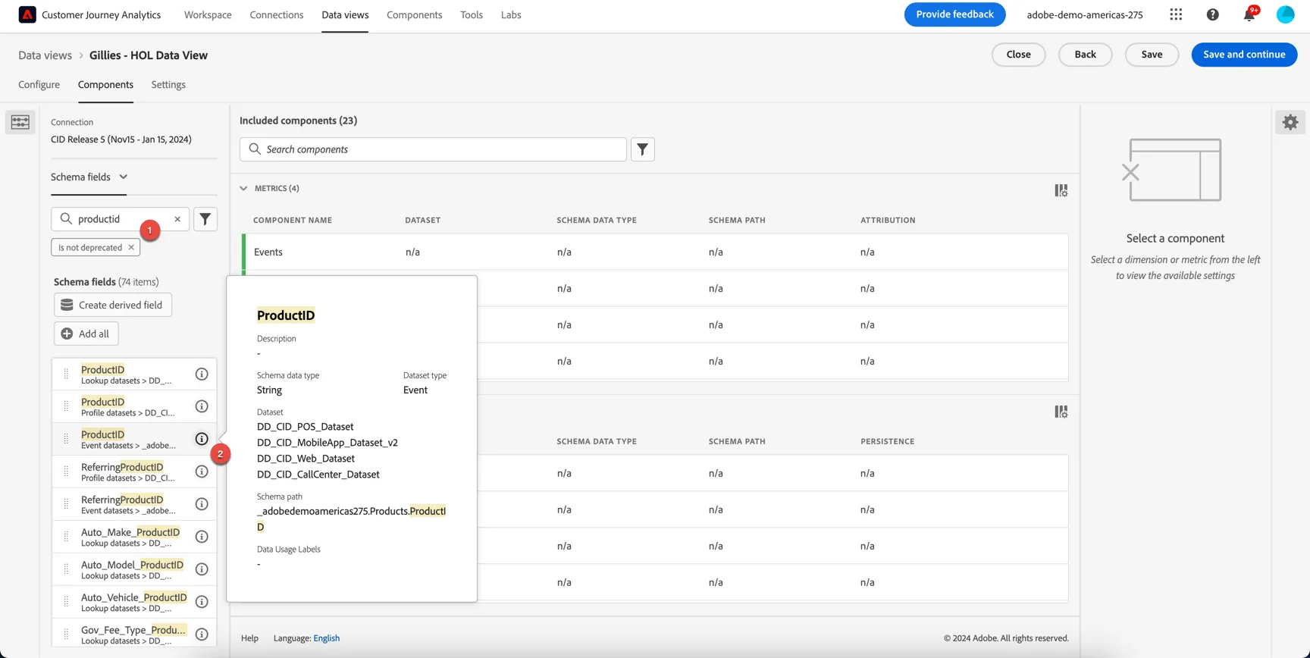The height and width of the screenshot is (658, 1310).
Task: Open column settings for Dimensions table
Action: point(1061,412)
